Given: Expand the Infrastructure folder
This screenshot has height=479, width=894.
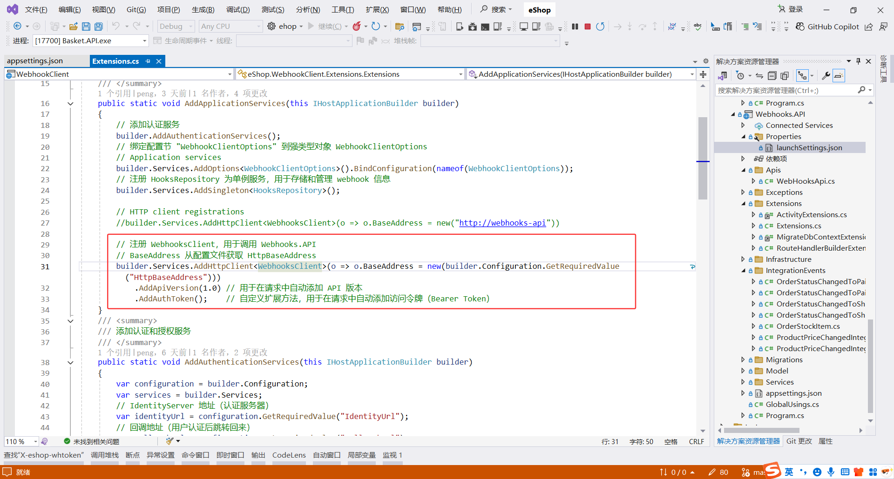Looking at the screenshot, I should pos(743,259).
